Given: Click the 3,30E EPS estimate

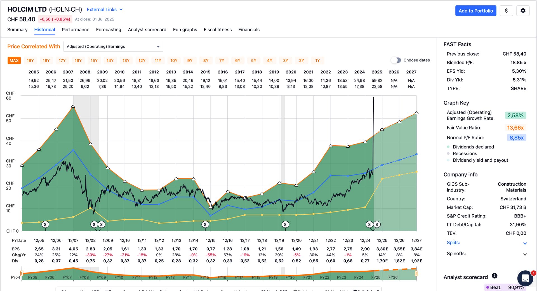Looking at the screenshot, I should point(382,249).
